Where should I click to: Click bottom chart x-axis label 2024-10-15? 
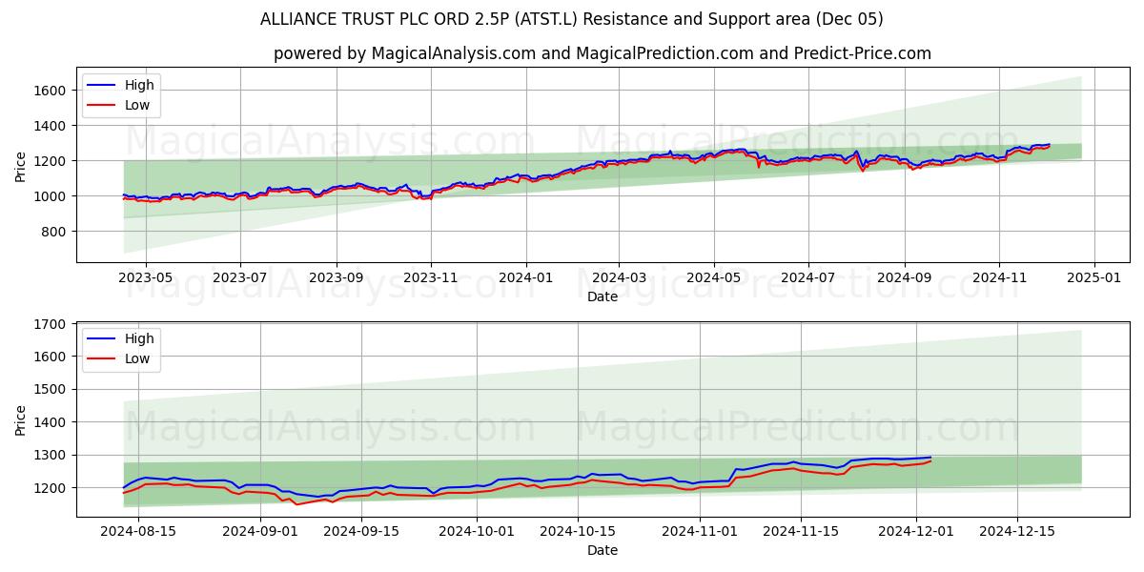[x=578, y=533]
